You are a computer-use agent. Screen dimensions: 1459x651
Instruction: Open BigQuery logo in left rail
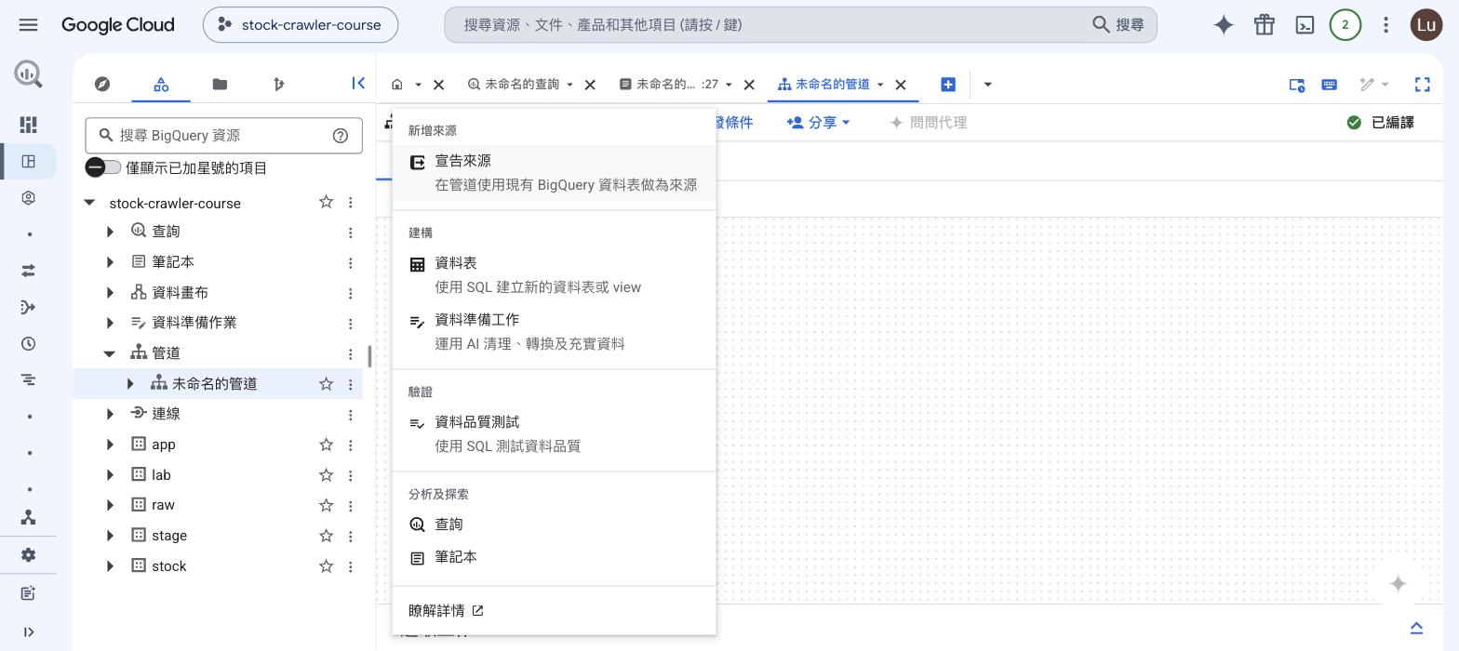coord(28,74)
